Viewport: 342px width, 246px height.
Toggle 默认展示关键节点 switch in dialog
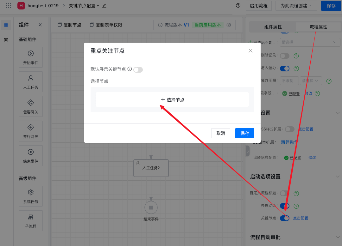coord(138,70)
